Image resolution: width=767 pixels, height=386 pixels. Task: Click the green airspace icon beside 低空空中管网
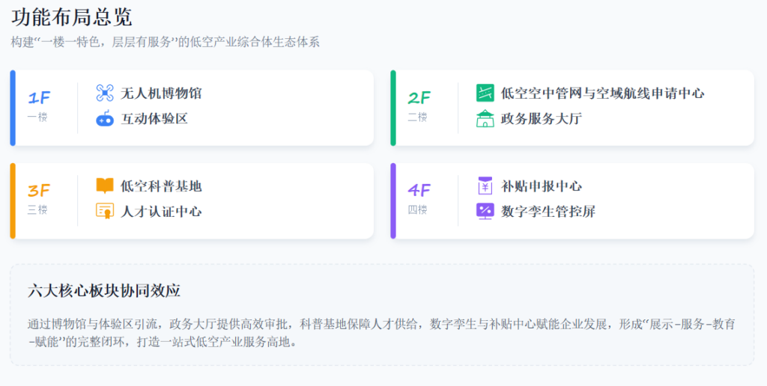[x=485, y=94]
